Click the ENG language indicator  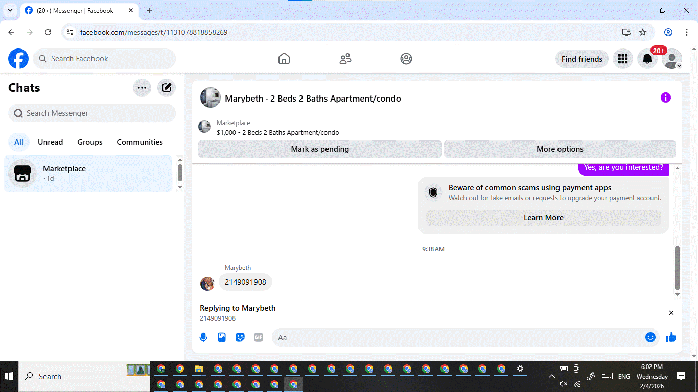pyautogui.click(x=624, y=376)
